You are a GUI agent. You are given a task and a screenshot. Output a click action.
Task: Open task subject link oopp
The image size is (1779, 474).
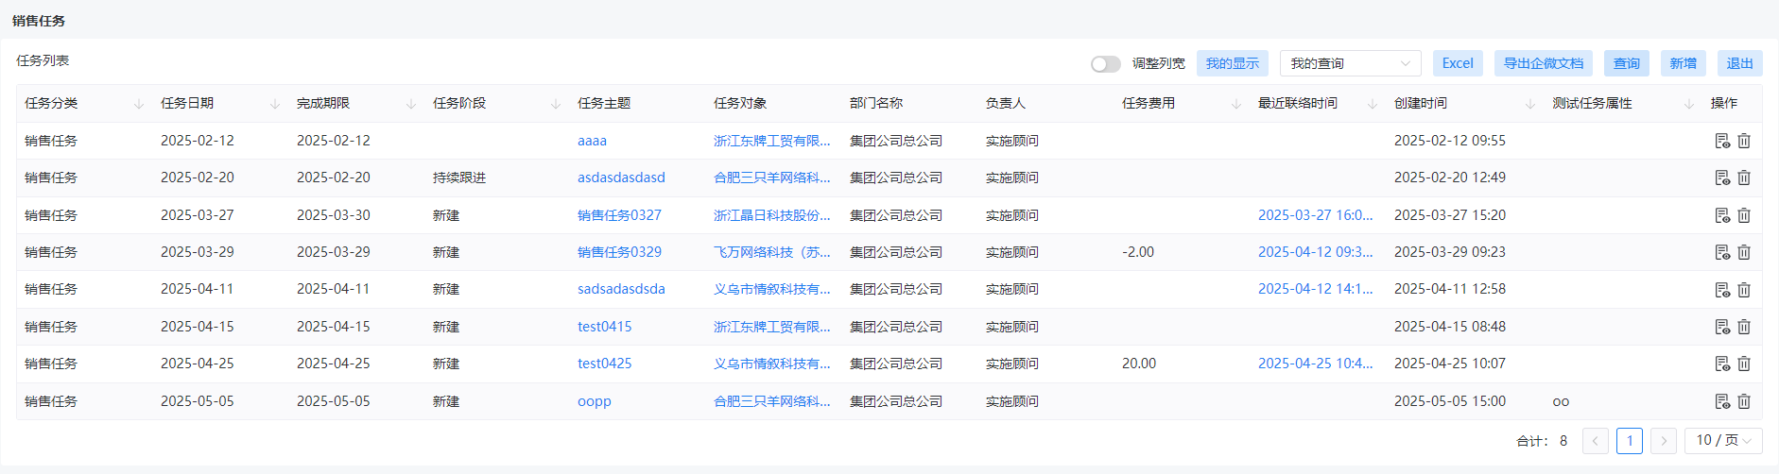[595, 401]
